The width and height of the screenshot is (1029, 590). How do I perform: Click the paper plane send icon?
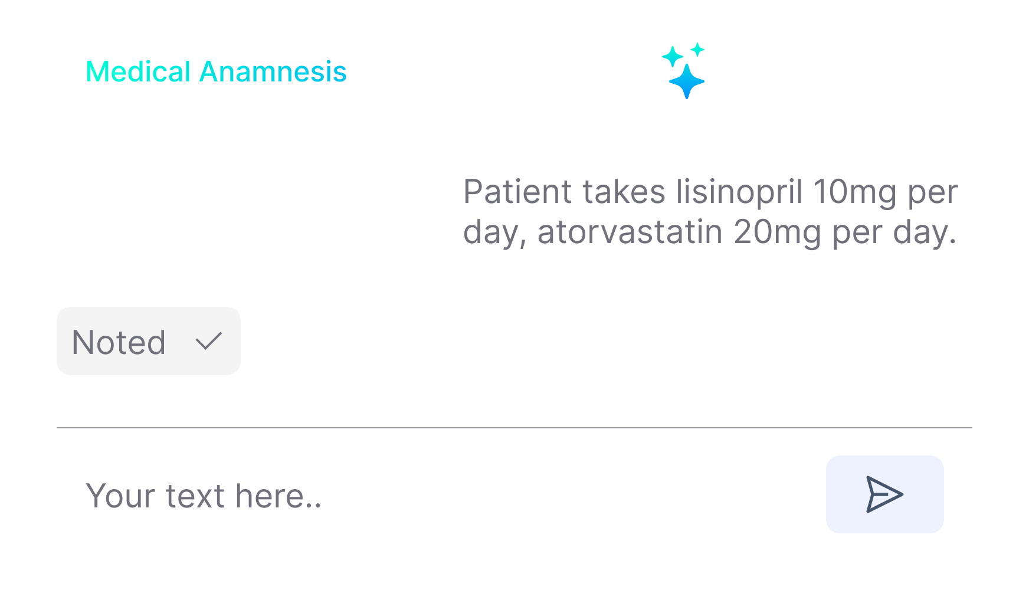pos(884,494)
